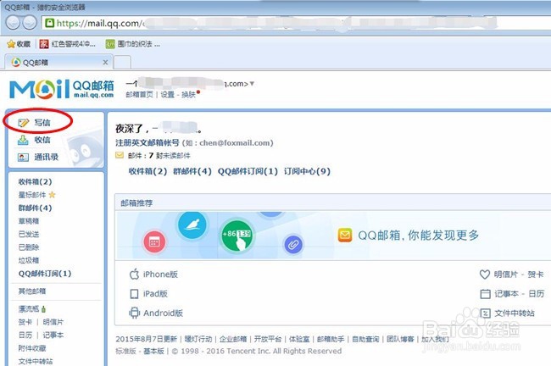Click the heart icon beside 明信片
Screen dimensions: 551x366
(485, 274)
